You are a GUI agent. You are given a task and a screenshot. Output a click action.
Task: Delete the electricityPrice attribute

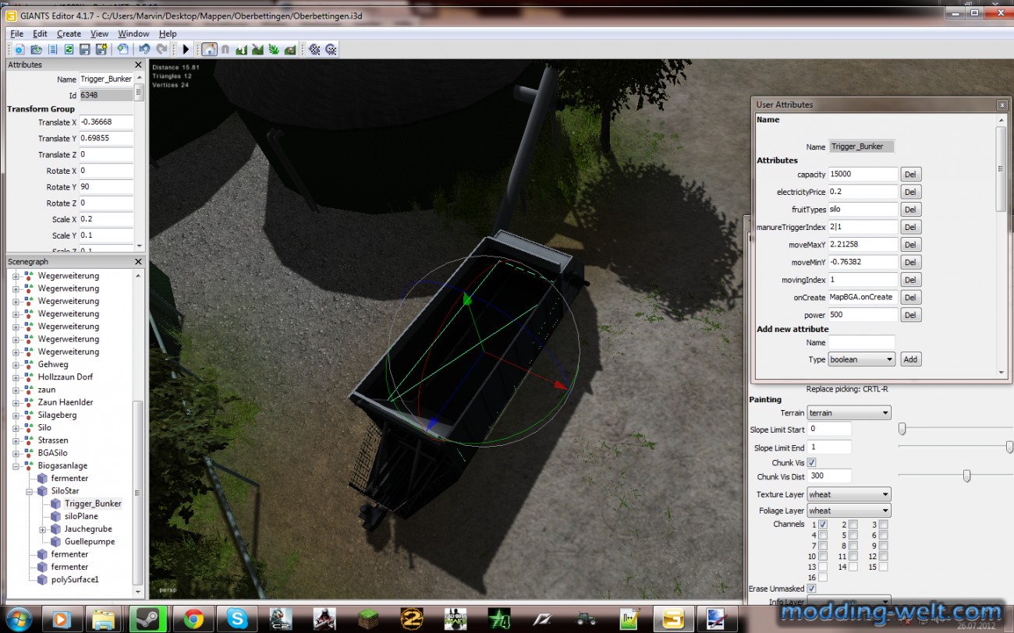pos(910,192)
